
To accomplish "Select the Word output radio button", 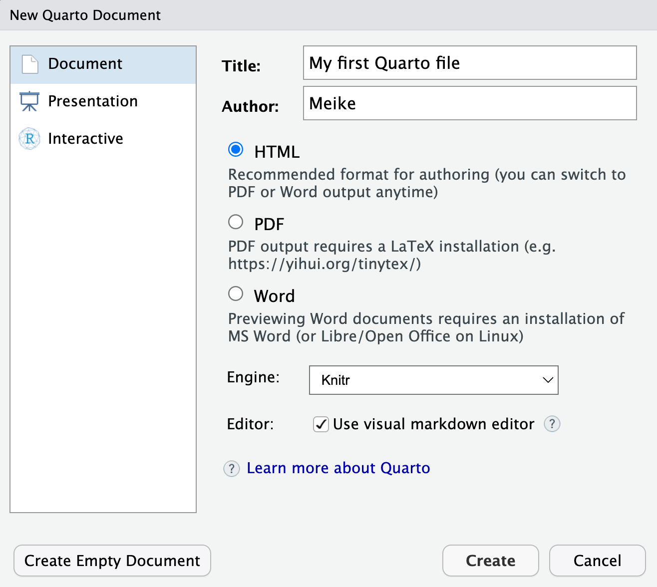I will point(236,294).
